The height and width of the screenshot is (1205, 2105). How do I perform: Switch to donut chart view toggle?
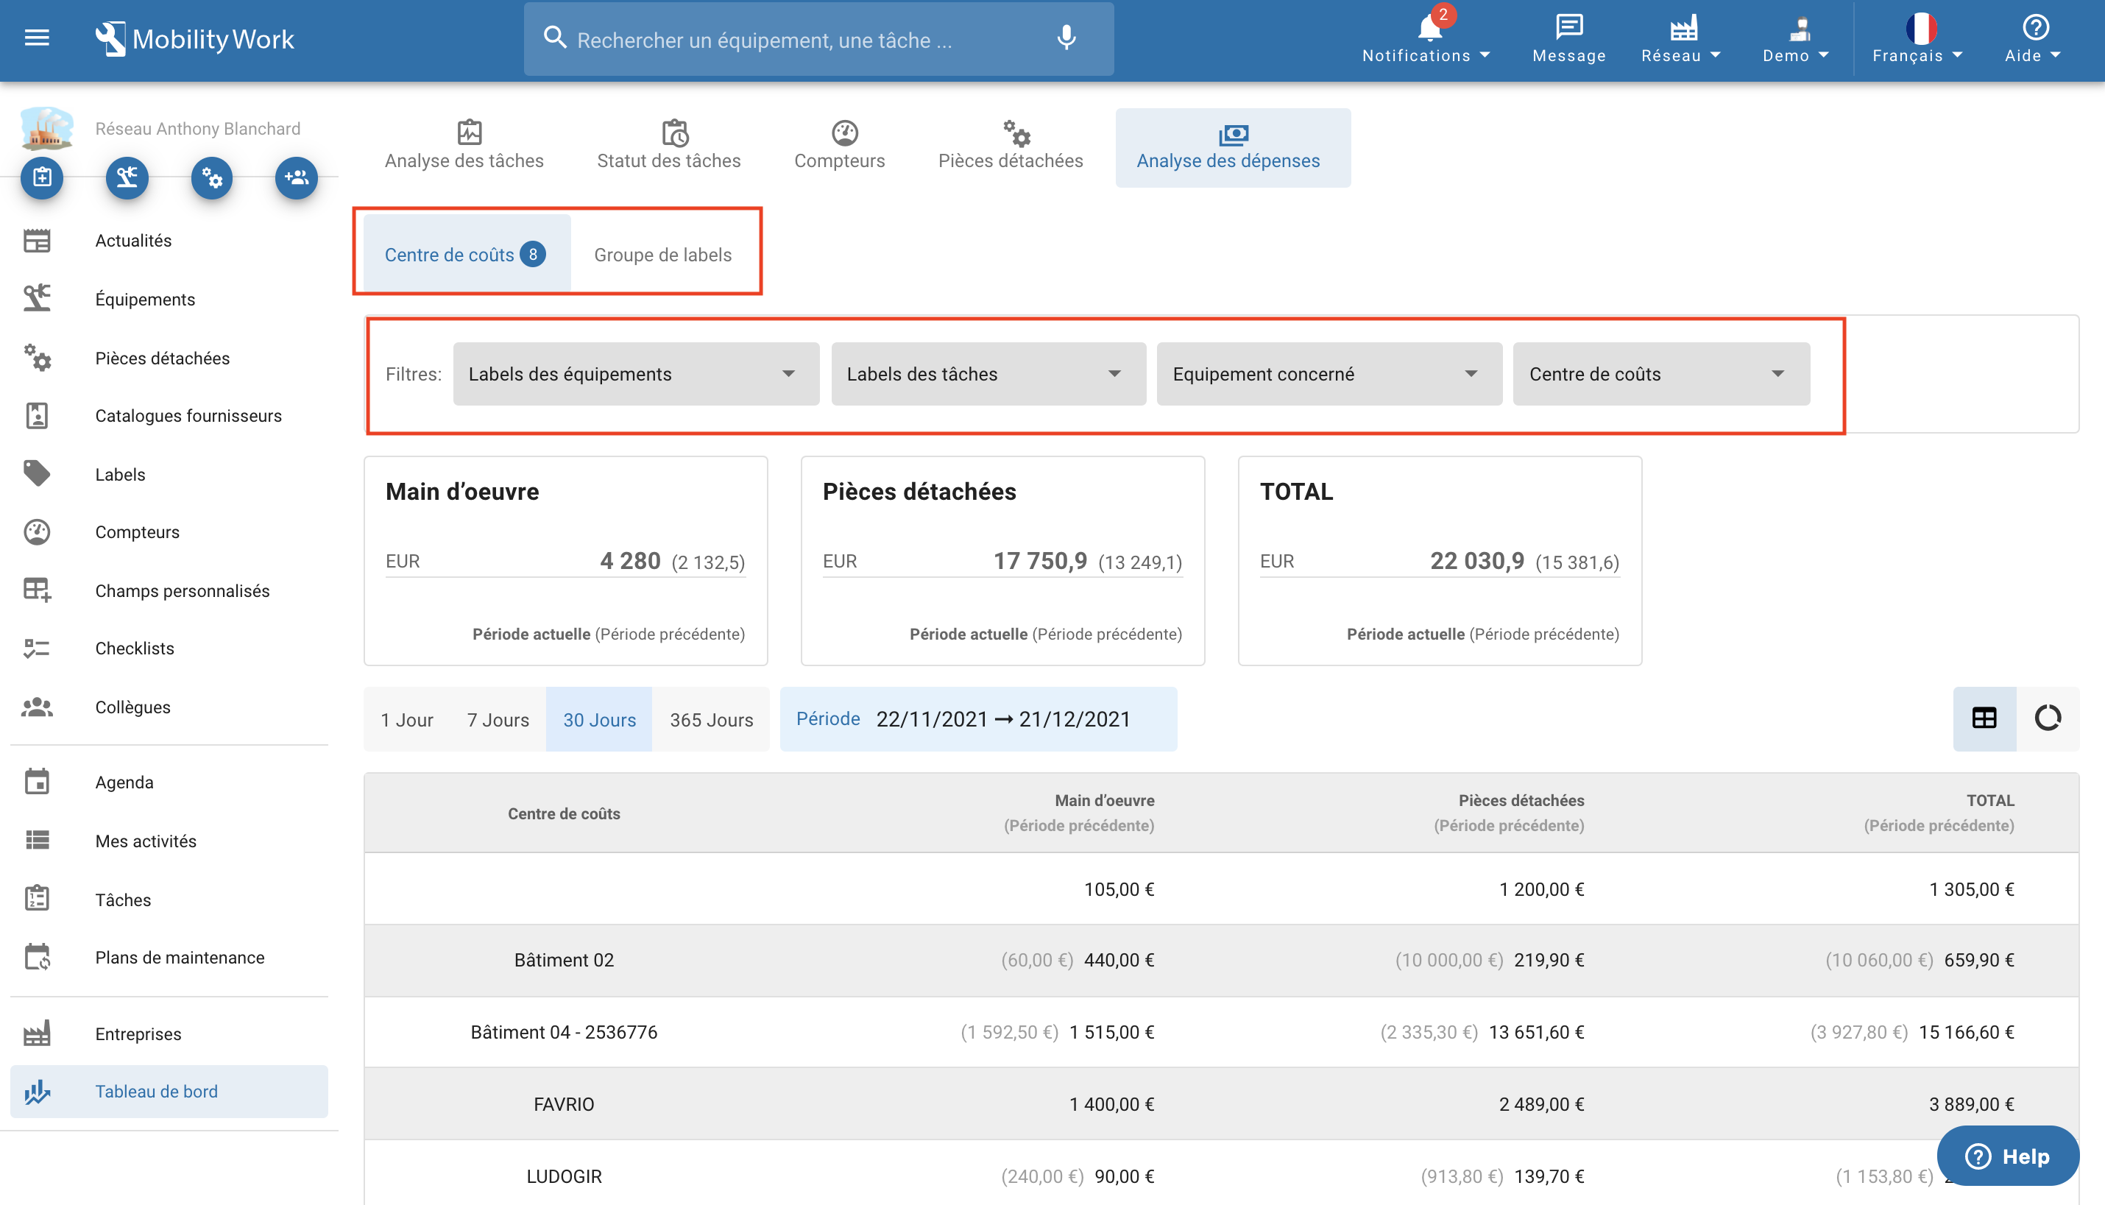(2047, 718)
